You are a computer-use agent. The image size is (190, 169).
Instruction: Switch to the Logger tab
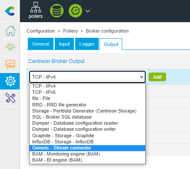87,44
